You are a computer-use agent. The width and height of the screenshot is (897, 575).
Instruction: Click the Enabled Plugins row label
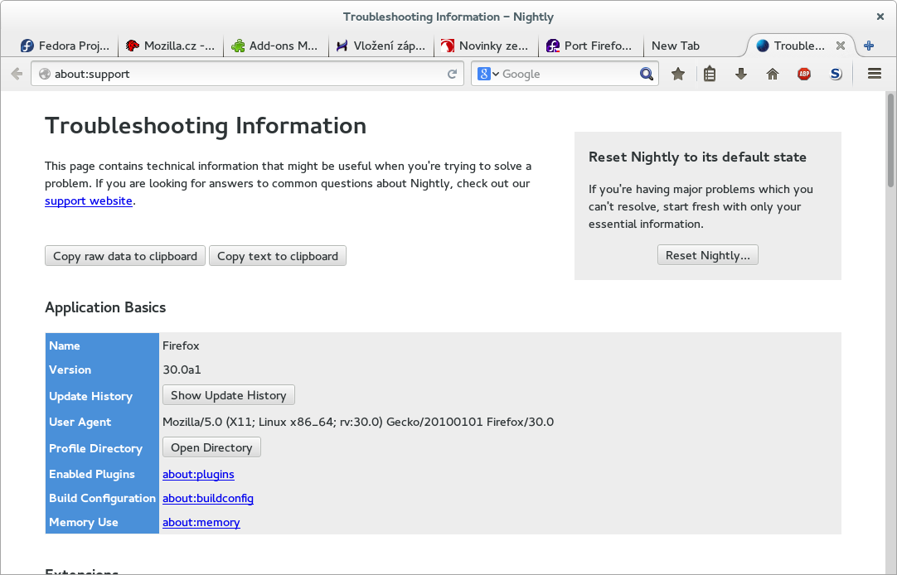(91, 475)
